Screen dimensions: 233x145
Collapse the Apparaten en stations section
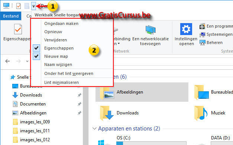click(x=94, y=129)
